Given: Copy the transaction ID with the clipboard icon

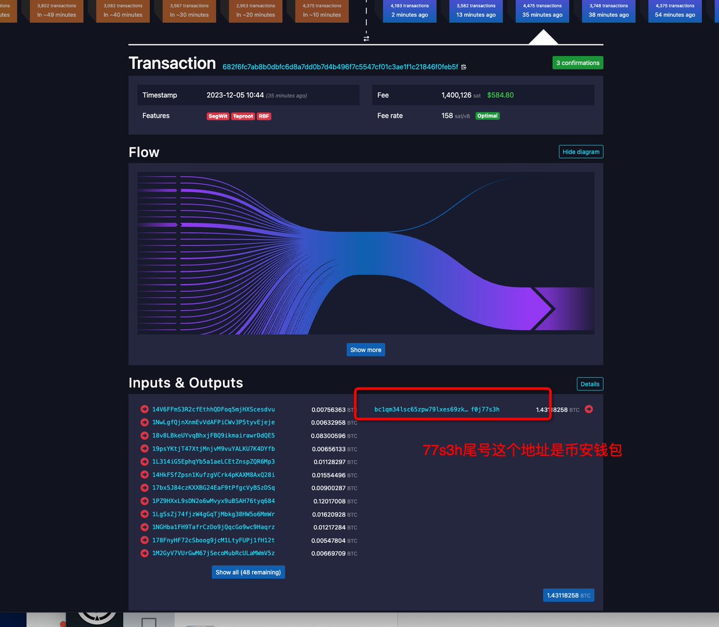Looking at the screenshot, I should point(464,67).
